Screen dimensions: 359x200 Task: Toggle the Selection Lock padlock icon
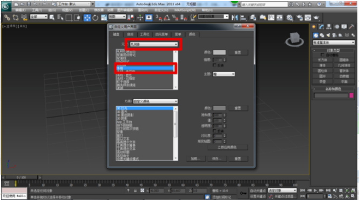point(136,190)
